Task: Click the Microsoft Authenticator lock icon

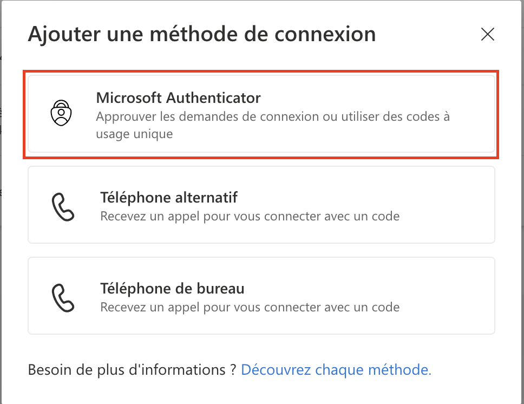Action: tap(61, 114)
